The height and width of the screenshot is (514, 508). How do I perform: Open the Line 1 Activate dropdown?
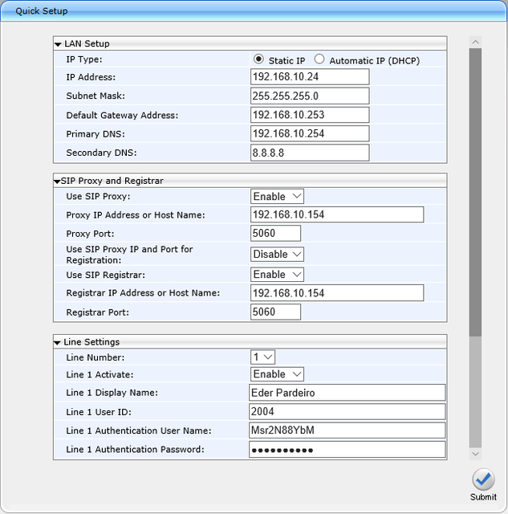pos(277,374)
